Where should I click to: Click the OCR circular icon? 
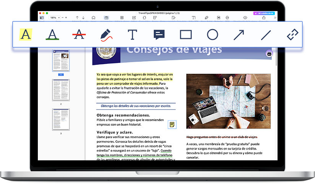point(227,18)
